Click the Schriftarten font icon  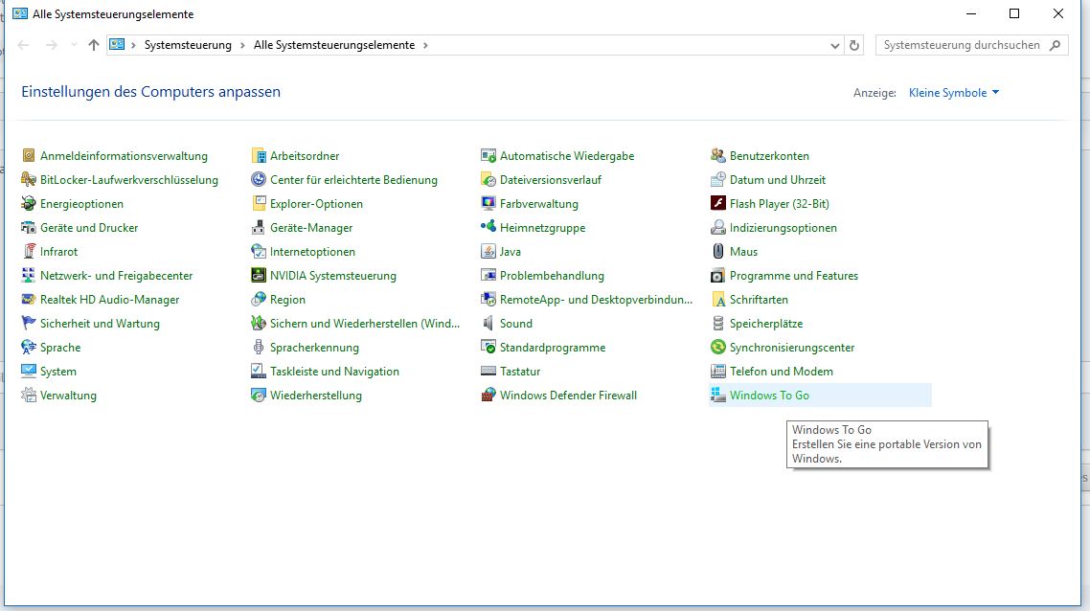(718, 300)
